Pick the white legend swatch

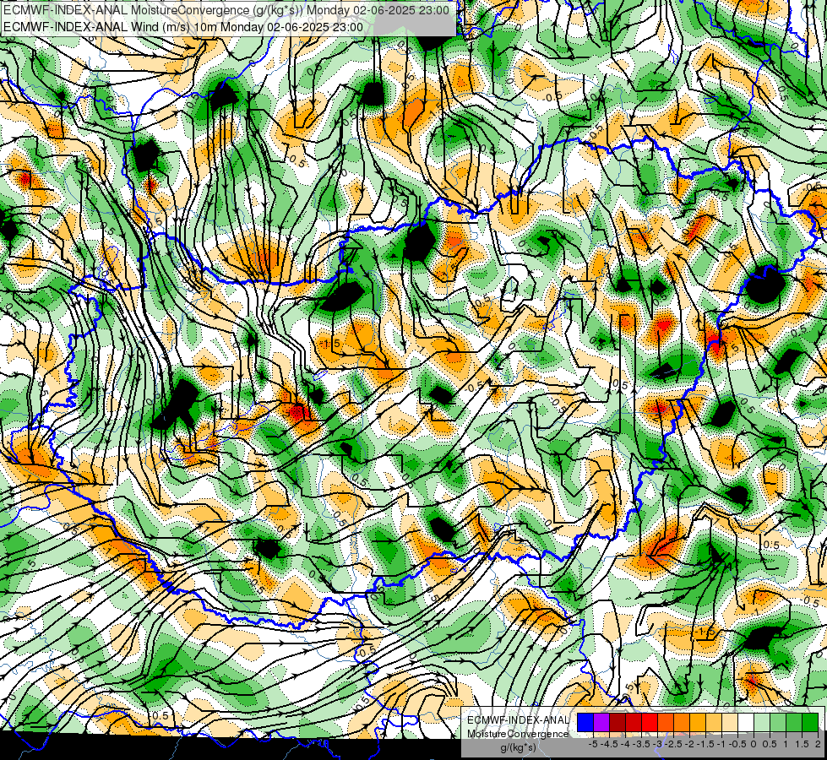[x=746, y=723]
